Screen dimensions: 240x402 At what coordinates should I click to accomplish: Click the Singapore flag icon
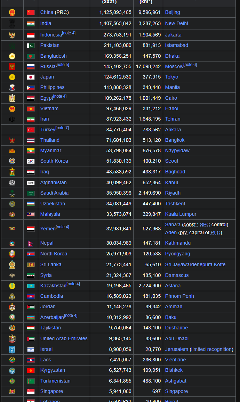pos(31,392)
